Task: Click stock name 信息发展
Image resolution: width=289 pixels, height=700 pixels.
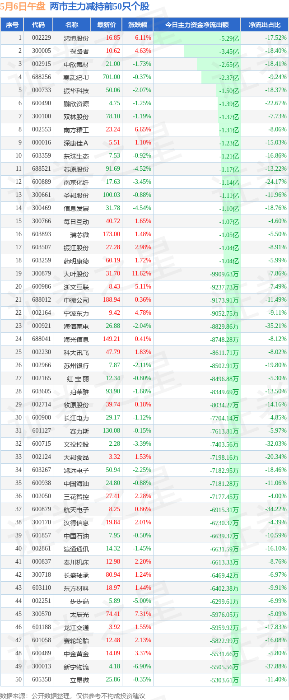Action: pos(76,208)
